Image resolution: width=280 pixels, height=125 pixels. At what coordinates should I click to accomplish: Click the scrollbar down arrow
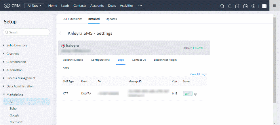(x=275, y=123)
